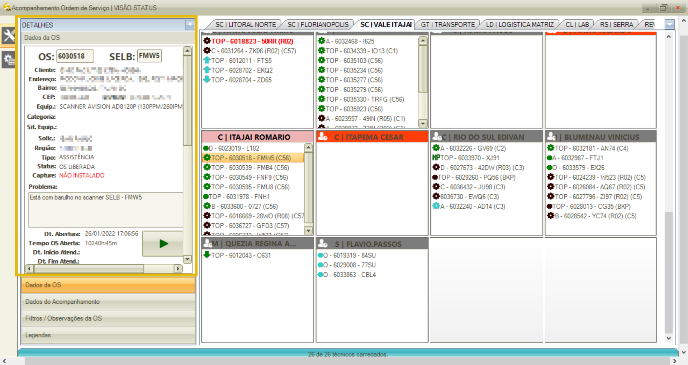Click green arrow icon of TOP - 6012043 - C631
The width and height of the screenshot is (688, 365).
(x=207, y=255)
